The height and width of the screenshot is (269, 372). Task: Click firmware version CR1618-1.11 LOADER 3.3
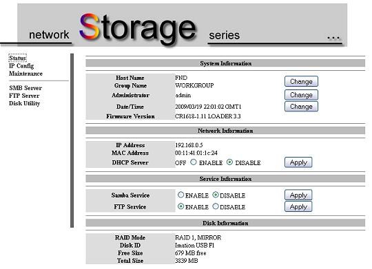click(x=208, y=116)
